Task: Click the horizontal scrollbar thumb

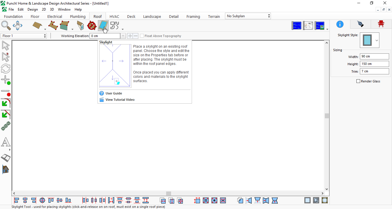Action: 169,193
